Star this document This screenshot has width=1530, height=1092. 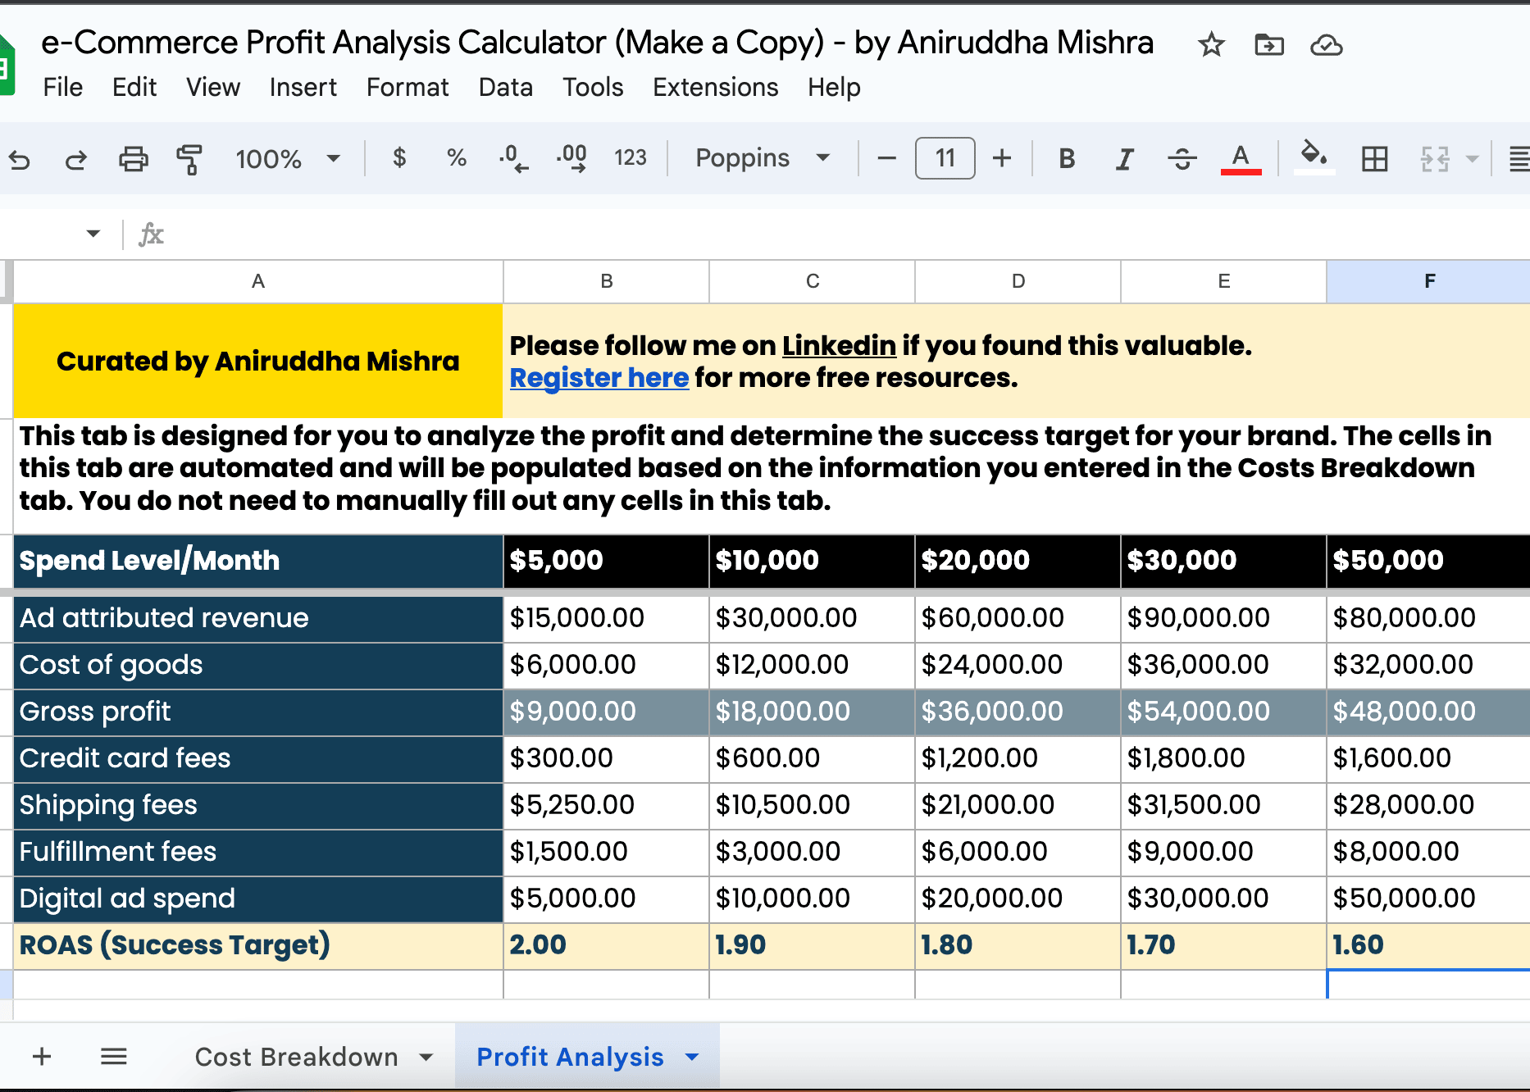point(1211,44)
